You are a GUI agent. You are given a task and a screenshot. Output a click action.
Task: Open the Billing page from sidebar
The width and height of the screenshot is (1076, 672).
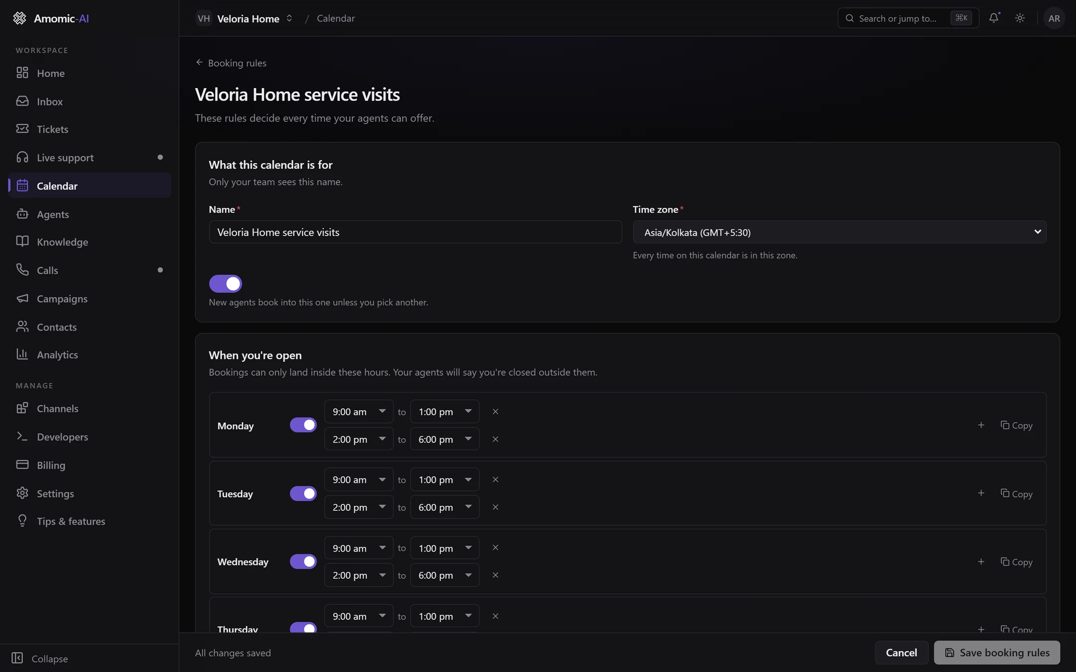tap(90, 465)
